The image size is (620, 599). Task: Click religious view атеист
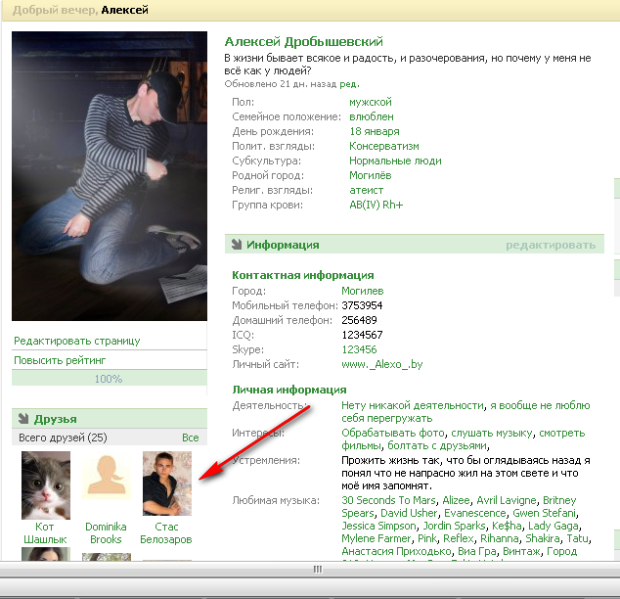(x=366, y=190)
